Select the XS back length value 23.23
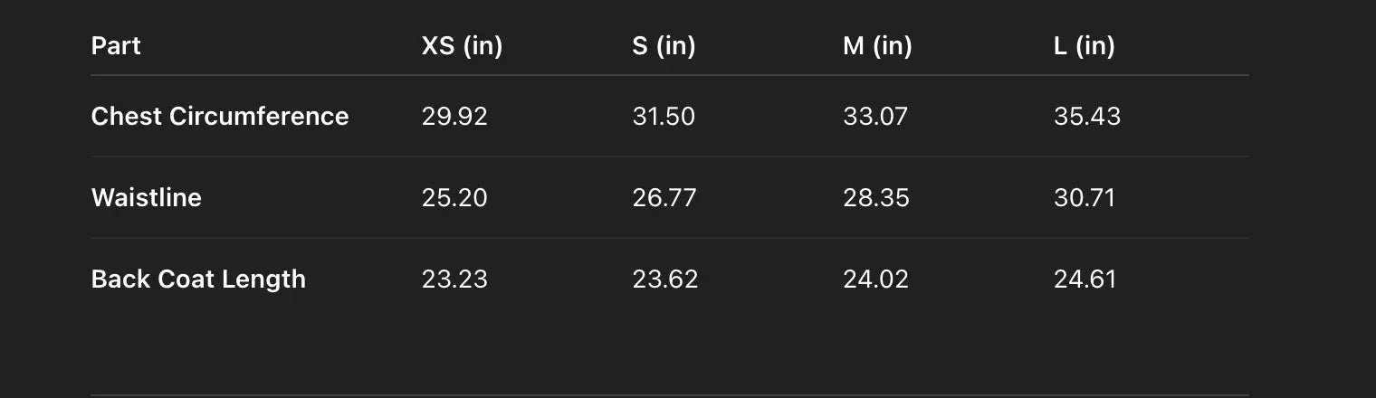1376x398 pixels. [x=454, y=280]
